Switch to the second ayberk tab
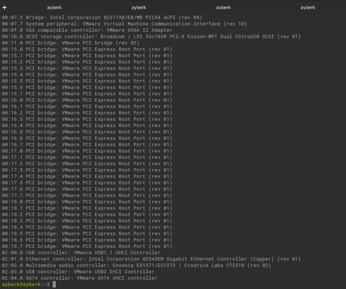Image resolution: width=346 pixels, height=289 pixels. tap(139, 7)
